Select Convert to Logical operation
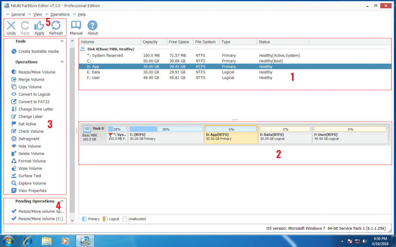 [x=31, y=94]
